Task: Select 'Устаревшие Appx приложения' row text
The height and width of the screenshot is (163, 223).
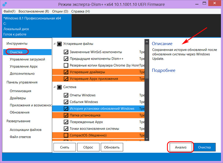Action: 94,79
